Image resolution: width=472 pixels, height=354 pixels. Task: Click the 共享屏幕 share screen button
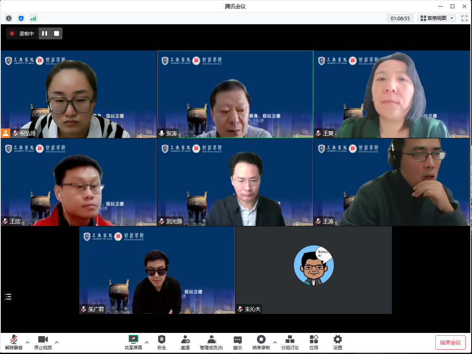coord(133,342)
